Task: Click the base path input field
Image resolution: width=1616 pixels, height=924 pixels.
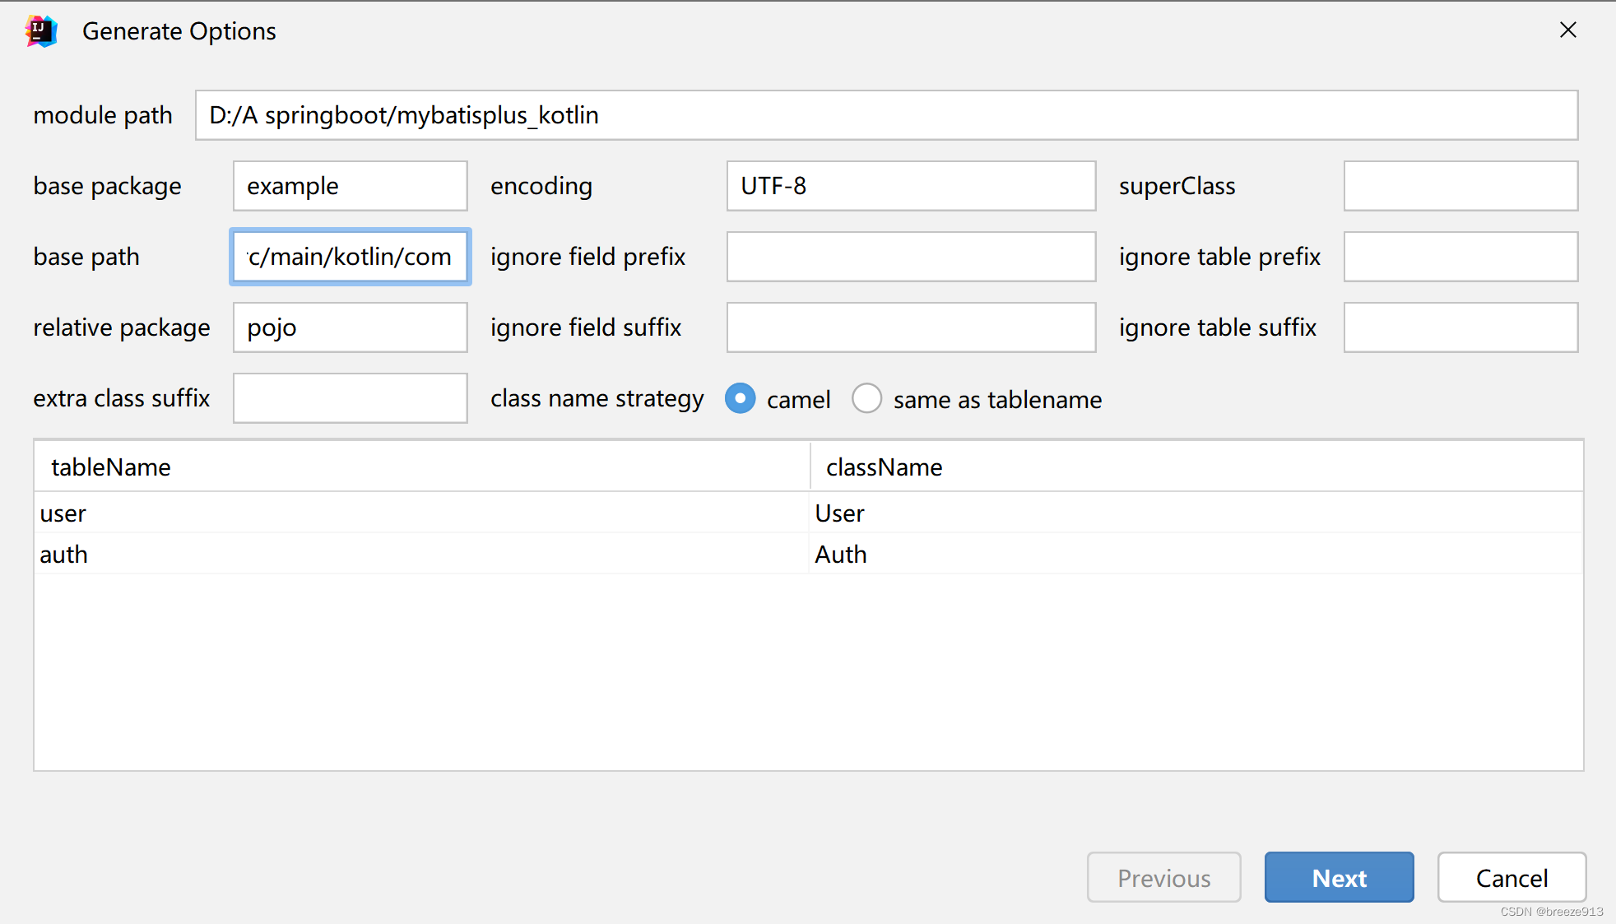Action: pyautogui.click(x=350, y=257)
